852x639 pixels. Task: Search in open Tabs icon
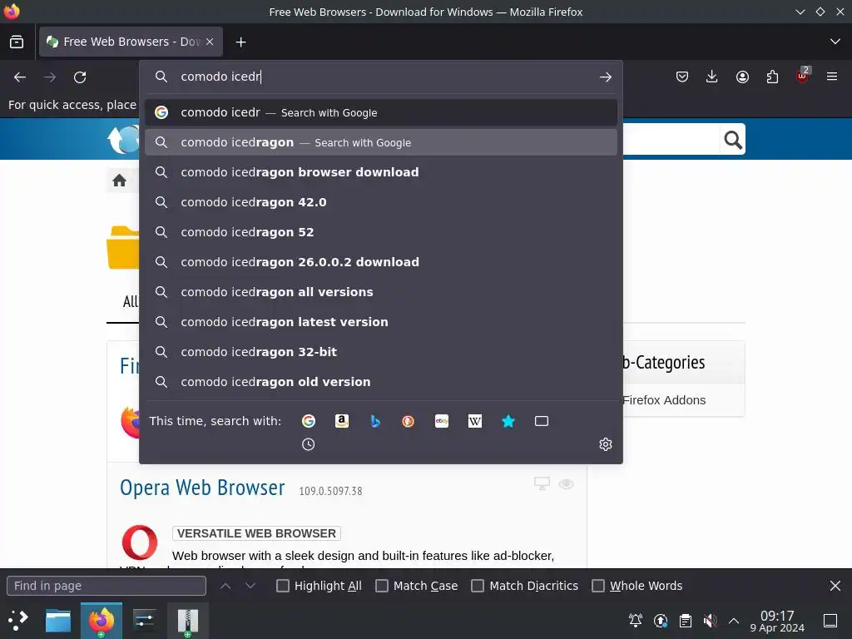click(x=542, y=421)
